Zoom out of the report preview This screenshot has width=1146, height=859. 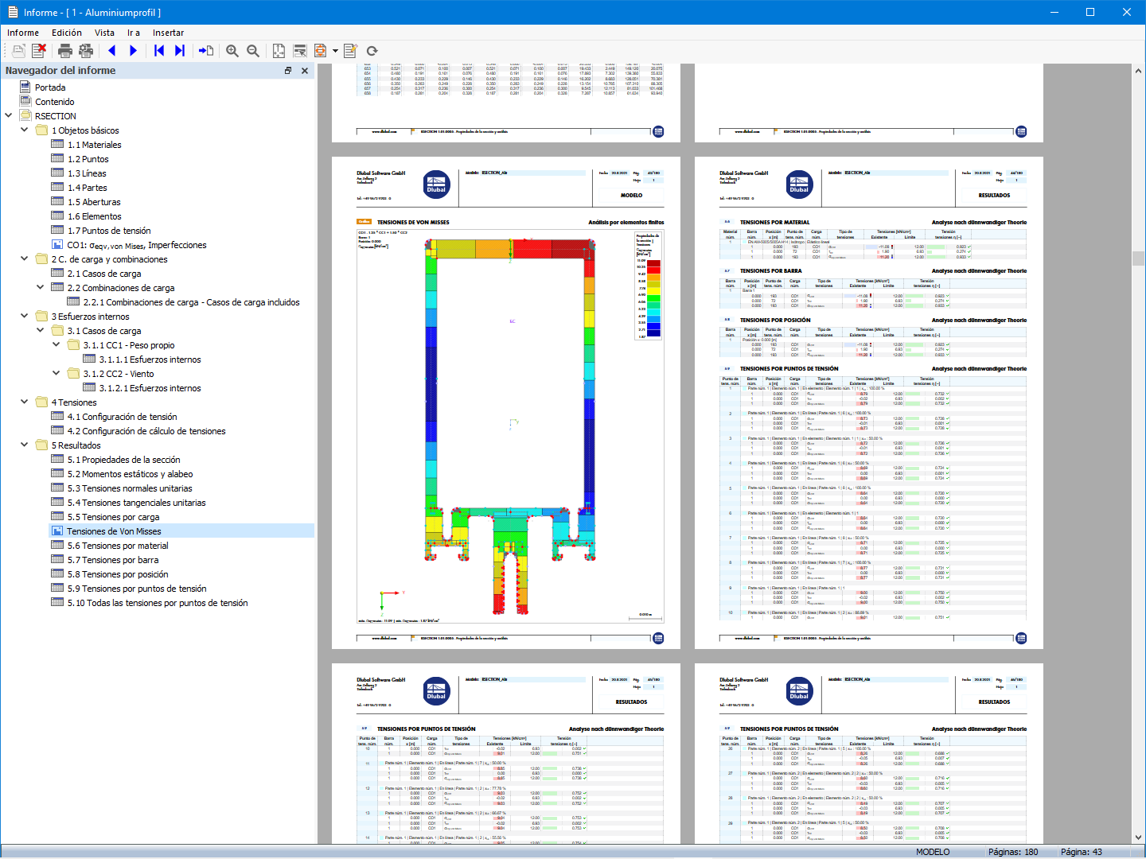(253, 51)
